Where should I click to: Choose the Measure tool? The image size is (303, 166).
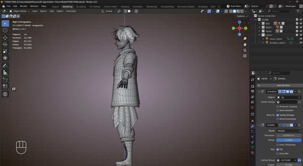(5, 72)
